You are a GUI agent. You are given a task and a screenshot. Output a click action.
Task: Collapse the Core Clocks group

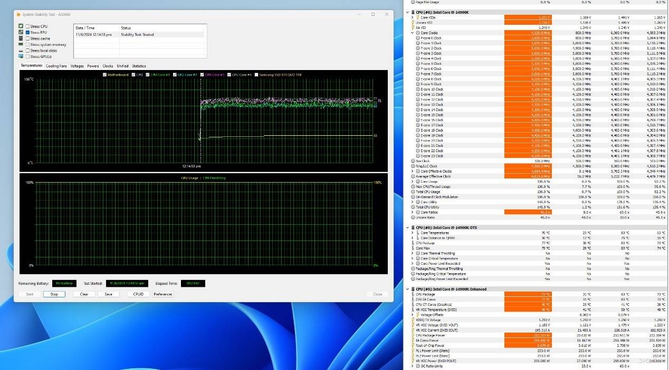coord(413,33)
